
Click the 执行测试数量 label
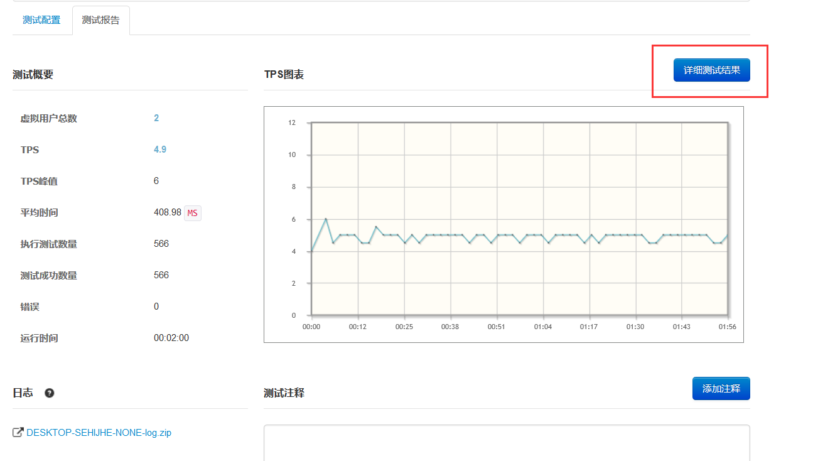(49, 244)
